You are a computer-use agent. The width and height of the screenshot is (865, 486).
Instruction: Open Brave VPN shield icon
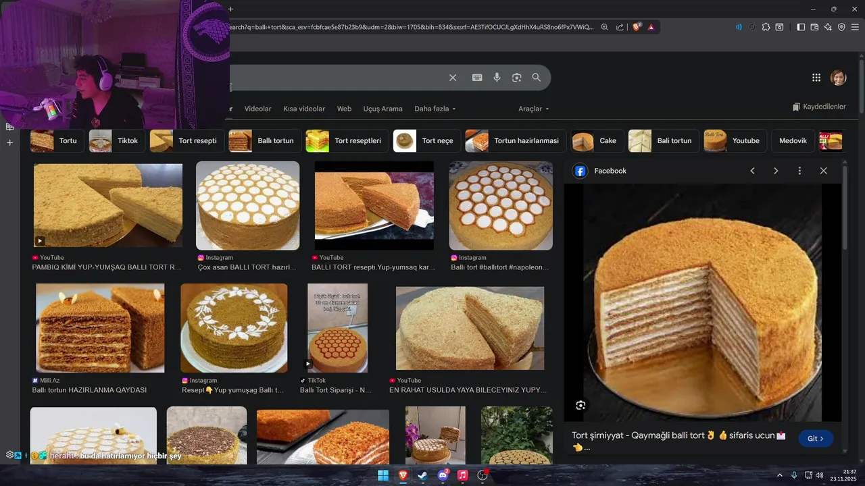pos(841,27)
